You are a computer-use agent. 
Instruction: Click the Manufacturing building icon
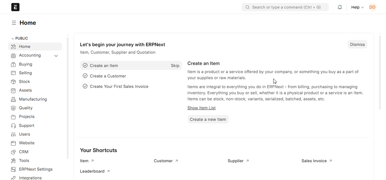pos(13,99)
